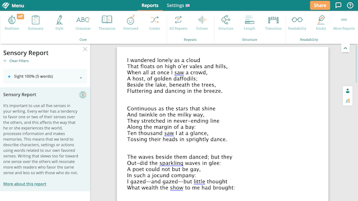This screenshot has width=358, height=201.
Task: Expand the Sight 100% (5 words) dropdown
Action: [x=45, y=76]
